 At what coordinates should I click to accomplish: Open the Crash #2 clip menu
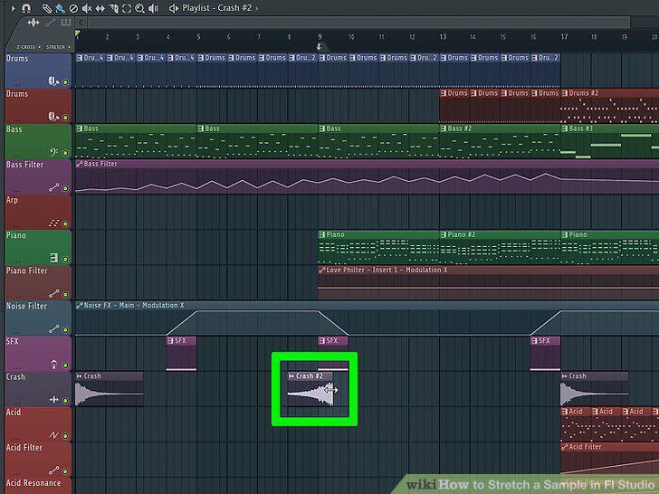(x=291, y=376)
